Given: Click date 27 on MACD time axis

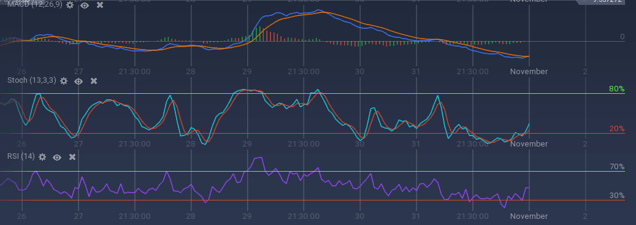Looking at the screenshot, I should coord(79,71).
